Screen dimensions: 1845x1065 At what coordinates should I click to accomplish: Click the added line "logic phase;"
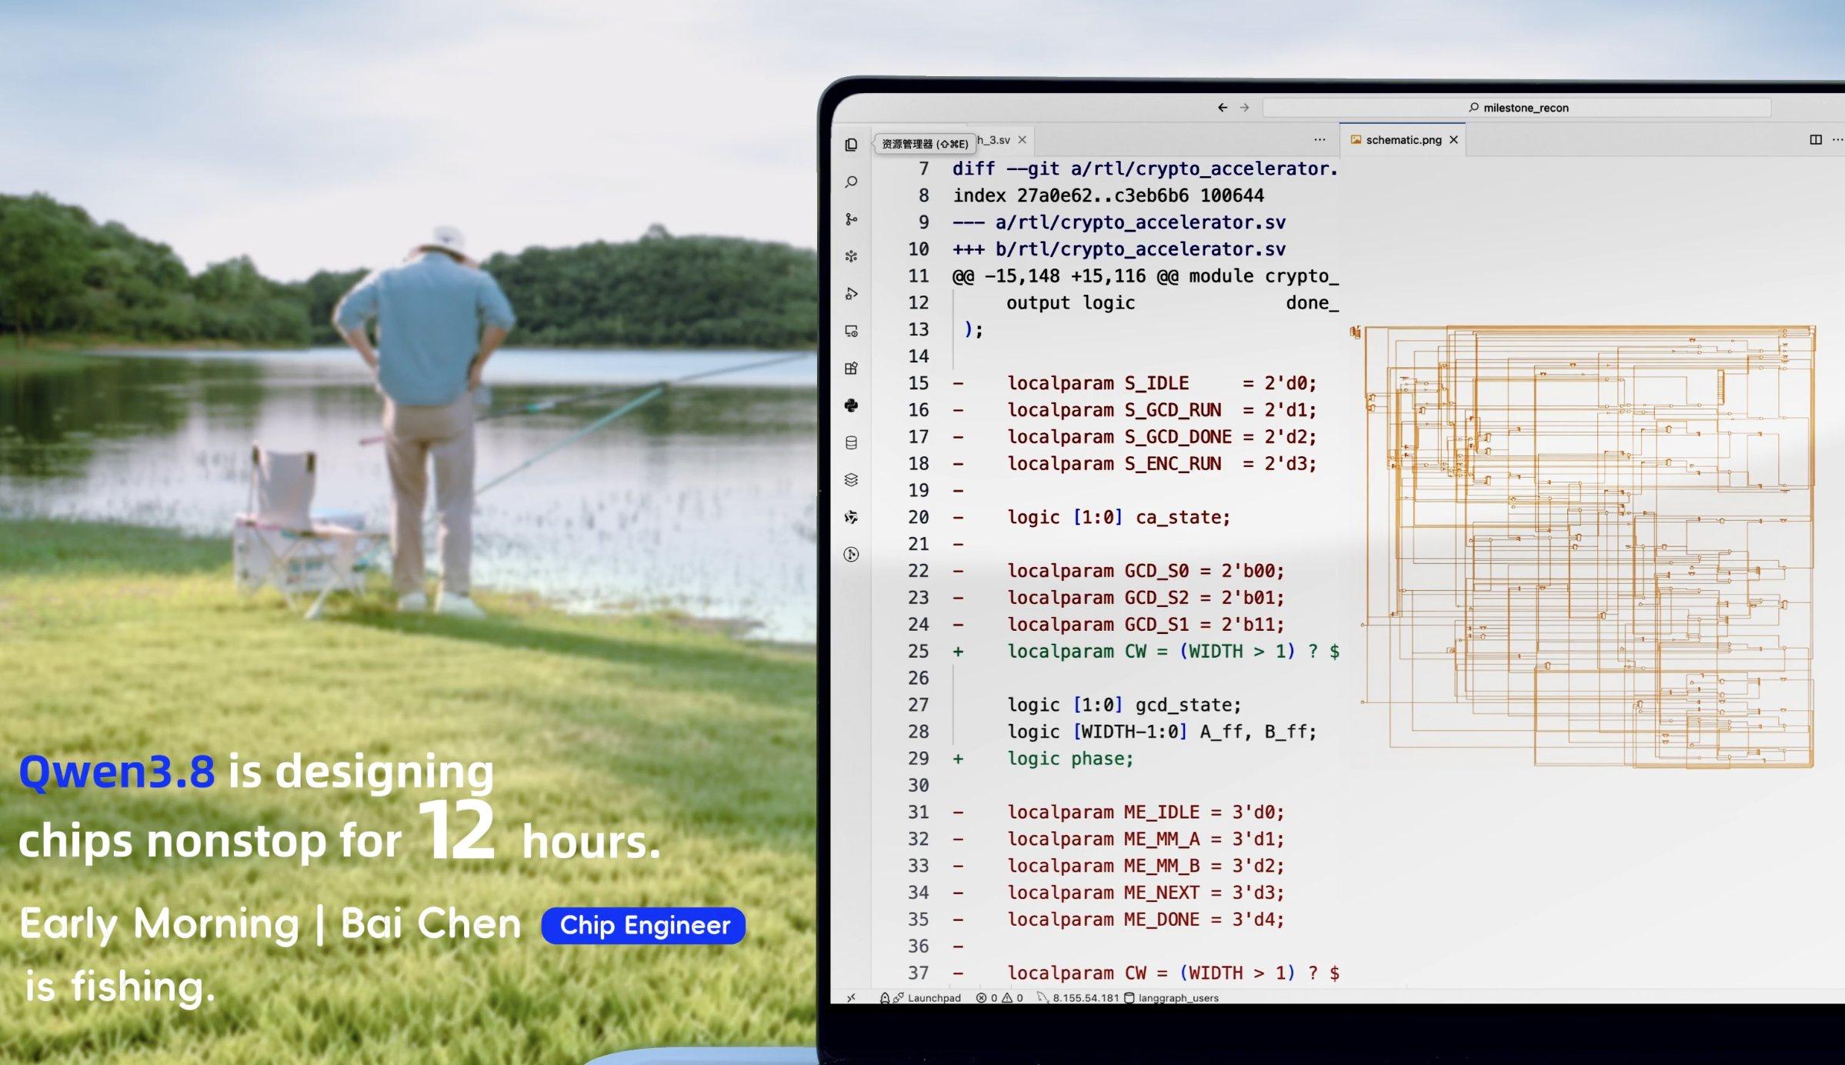pos(1070,759)
